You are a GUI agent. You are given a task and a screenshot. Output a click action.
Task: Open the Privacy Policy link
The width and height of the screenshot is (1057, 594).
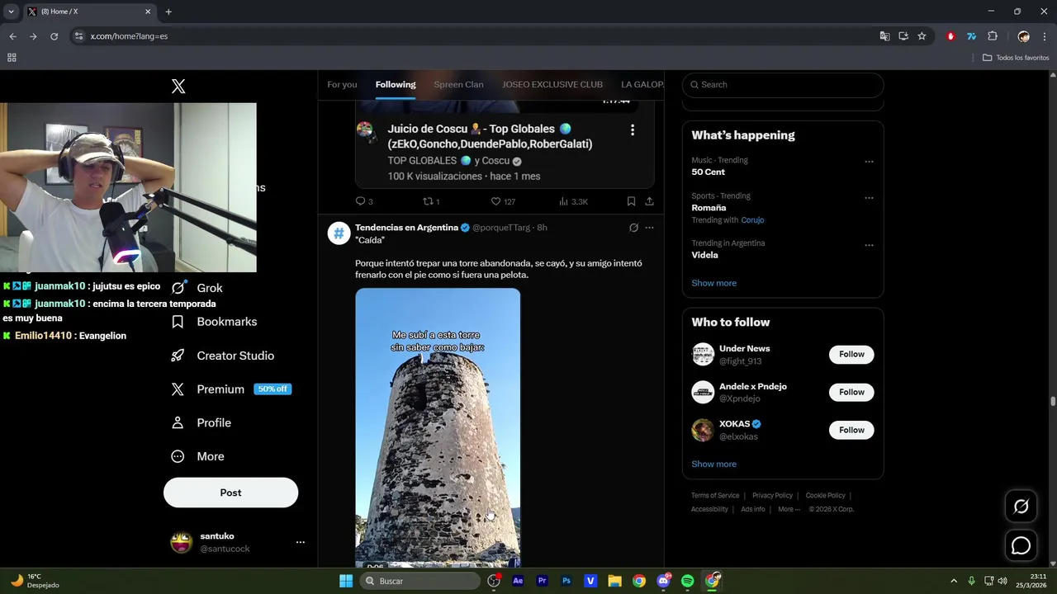(x=772, y=496)
